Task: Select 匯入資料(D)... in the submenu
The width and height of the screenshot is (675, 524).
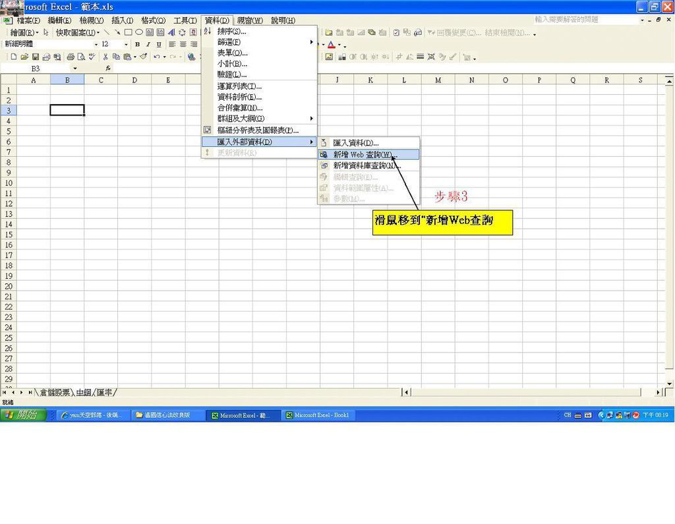Action: point(368,143)
